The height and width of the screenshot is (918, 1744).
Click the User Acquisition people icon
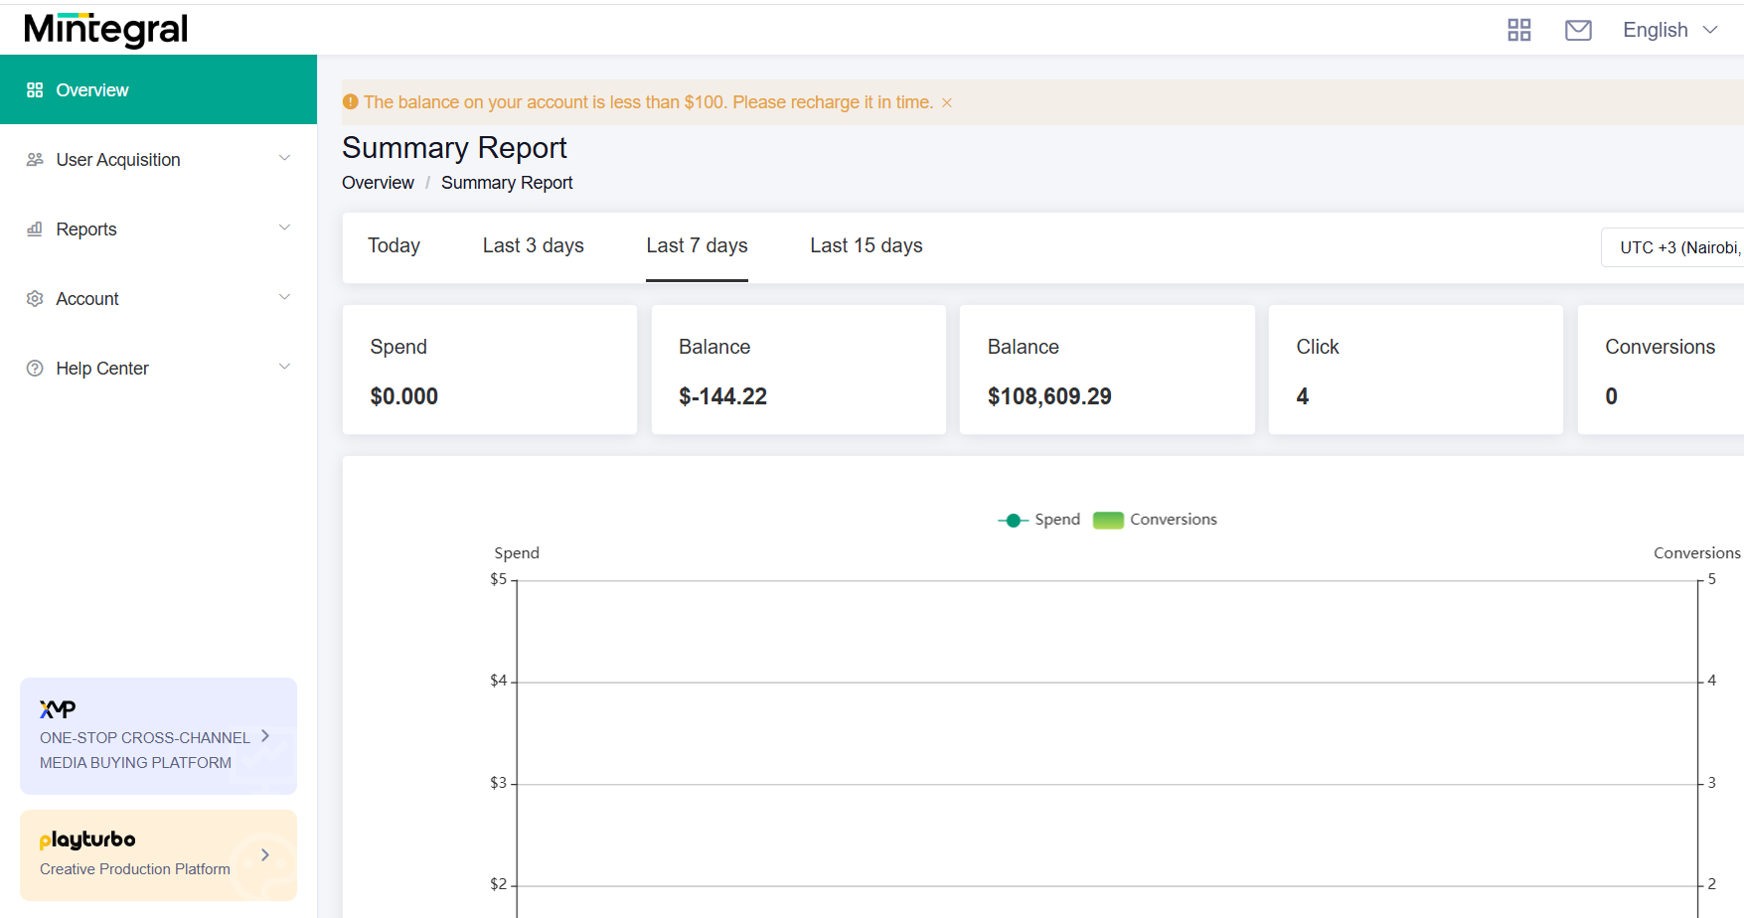(35, 160)
